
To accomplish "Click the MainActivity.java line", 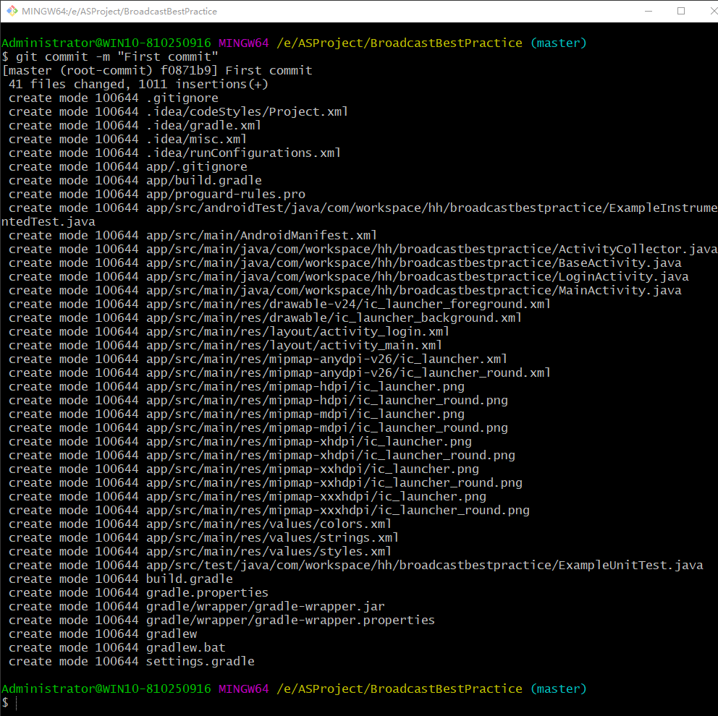I will (x=345, y=290).
